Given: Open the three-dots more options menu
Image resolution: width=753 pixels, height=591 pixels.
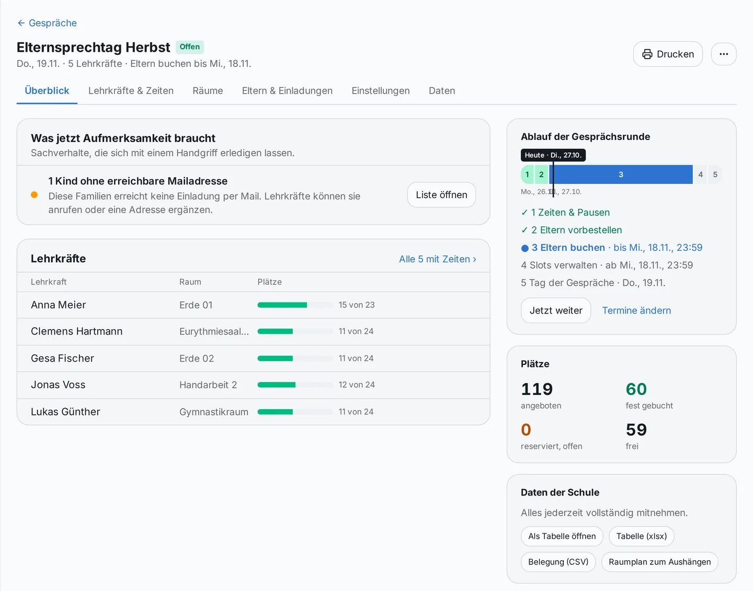Looking at the screenshot, I should (724, 54).
